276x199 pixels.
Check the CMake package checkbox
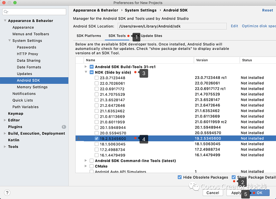pos(92,166)
